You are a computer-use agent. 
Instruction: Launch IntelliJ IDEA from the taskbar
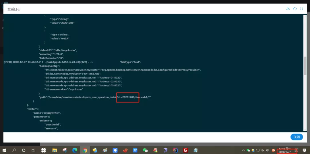pyautogui.click(x=175, y=150)
